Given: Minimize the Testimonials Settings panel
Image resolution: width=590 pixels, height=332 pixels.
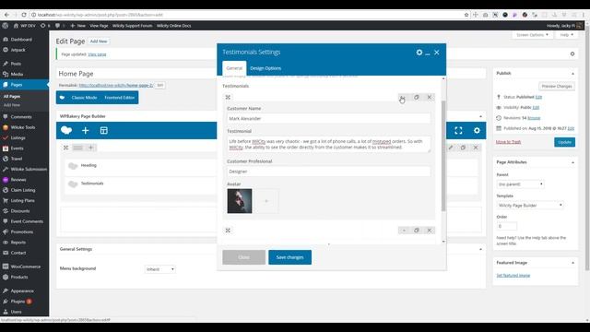Looking at the screenshot, I should coord(428,53).
